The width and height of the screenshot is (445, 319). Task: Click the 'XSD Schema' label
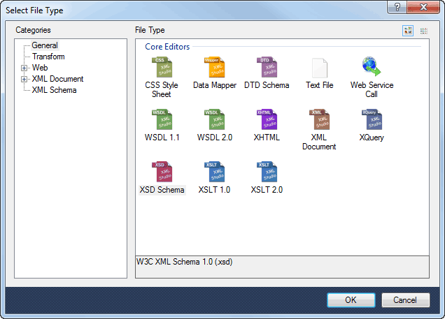(x=162, y=190)
